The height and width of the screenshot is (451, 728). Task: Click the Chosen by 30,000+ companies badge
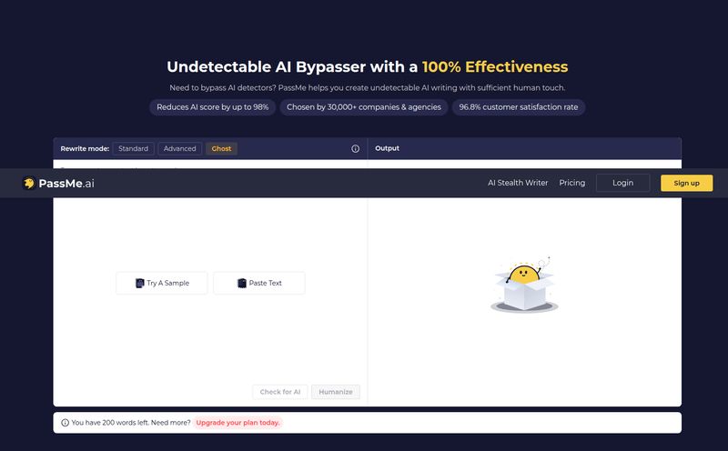point(364,107)
